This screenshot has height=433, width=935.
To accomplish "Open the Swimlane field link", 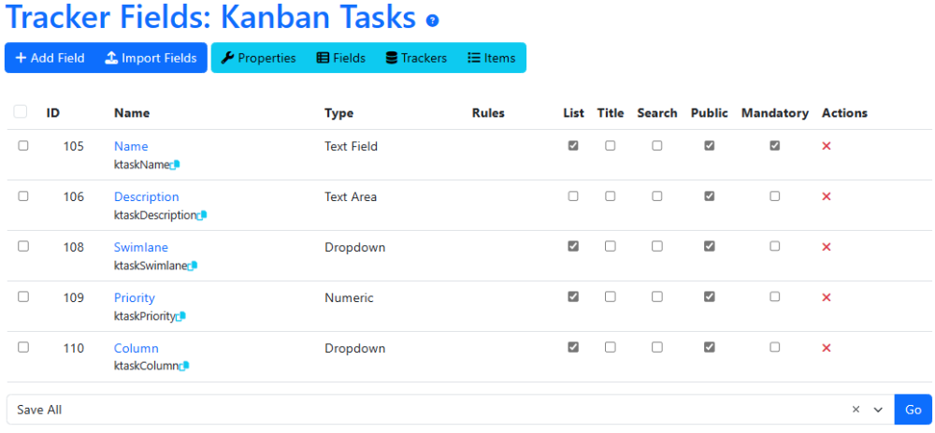I will [x=141, y=247].
